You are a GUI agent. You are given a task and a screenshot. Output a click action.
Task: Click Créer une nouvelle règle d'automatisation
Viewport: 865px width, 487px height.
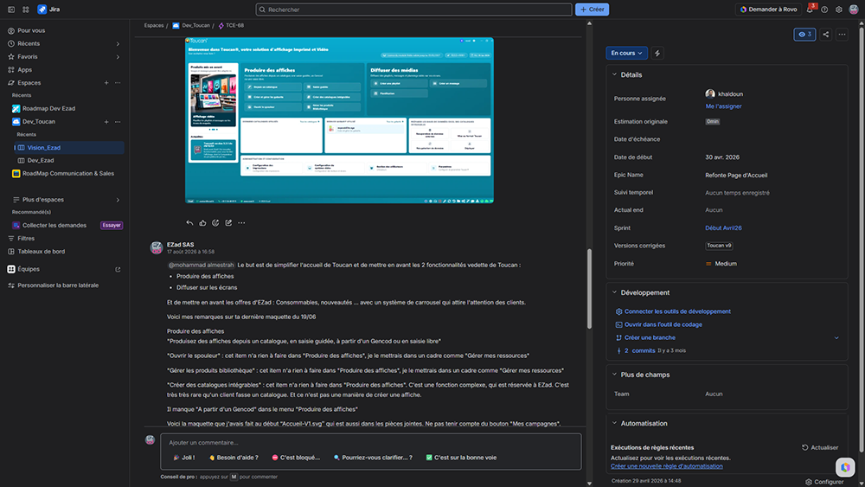pyautogui.click(x=666, y=466)
